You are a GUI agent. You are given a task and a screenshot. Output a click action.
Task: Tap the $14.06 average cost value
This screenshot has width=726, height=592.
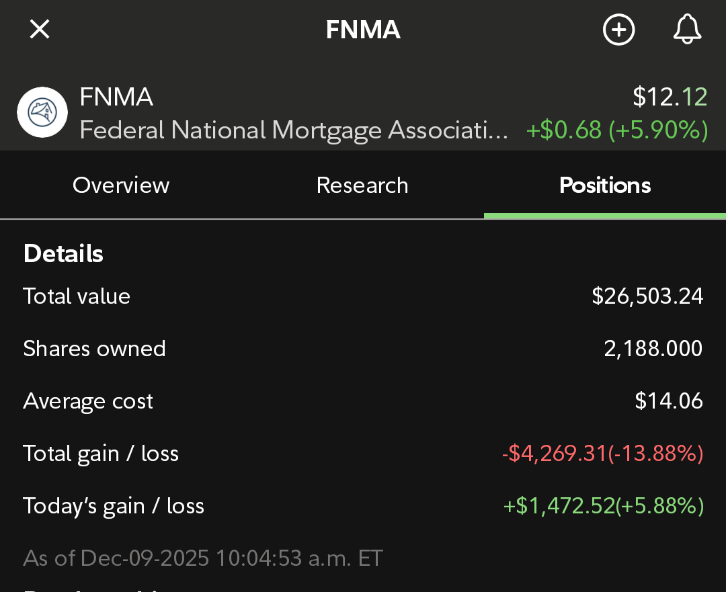[669, 401]
